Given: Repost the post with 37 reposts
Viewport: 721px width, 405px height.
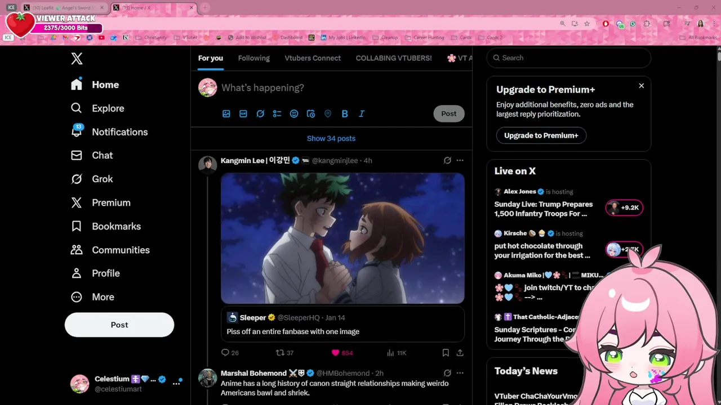Looking at the screenshot, I should (284, 353).
